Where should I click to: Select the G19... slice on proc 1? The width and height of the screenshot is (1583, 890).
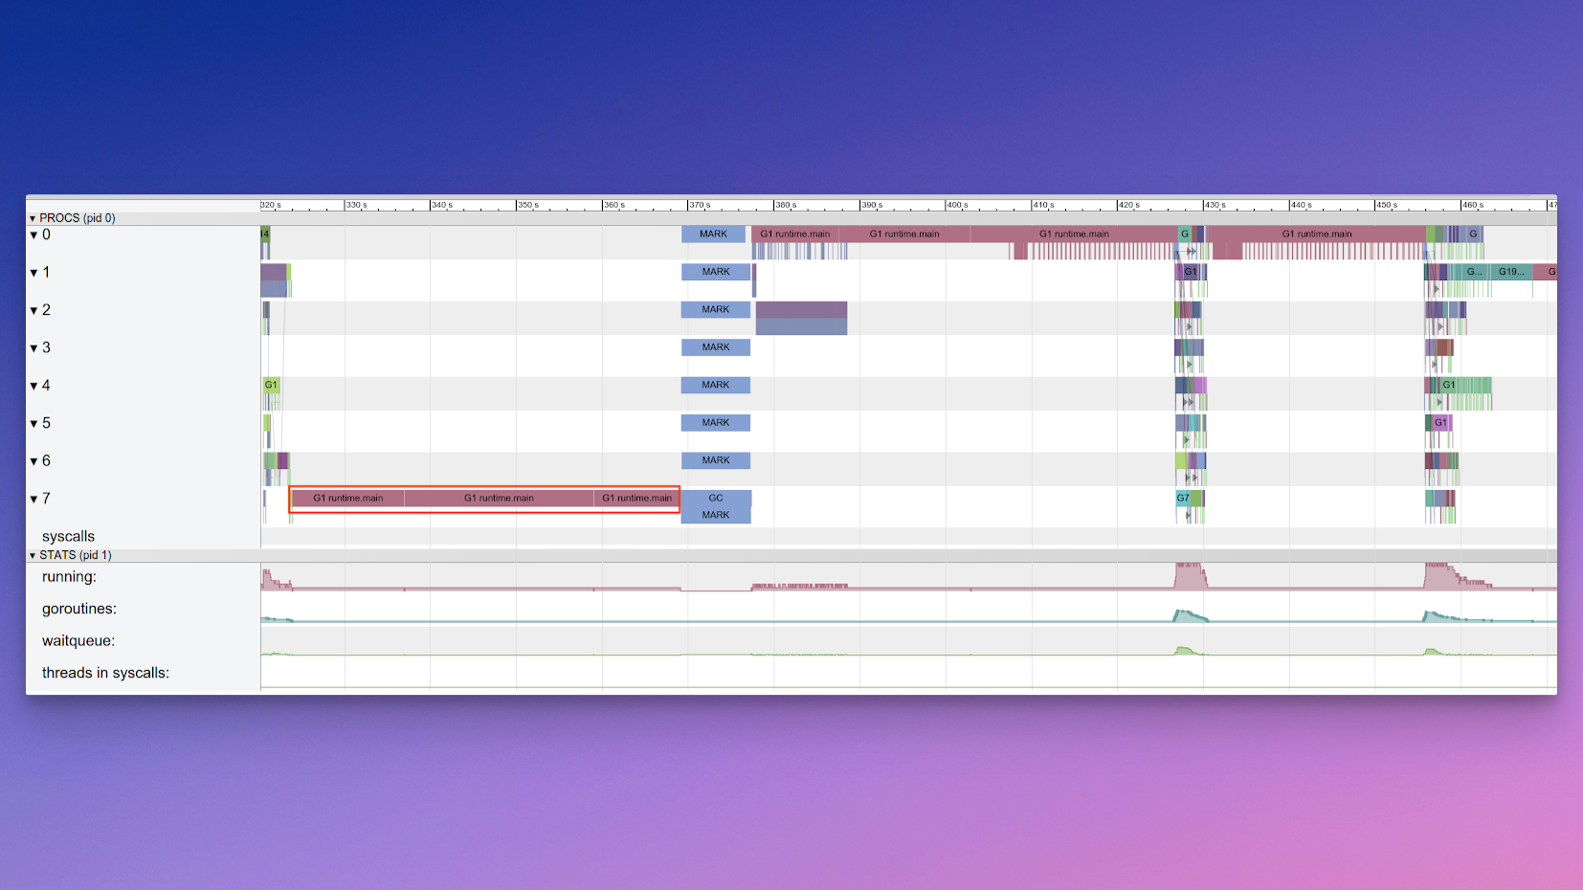click(x=1511, y=272)
